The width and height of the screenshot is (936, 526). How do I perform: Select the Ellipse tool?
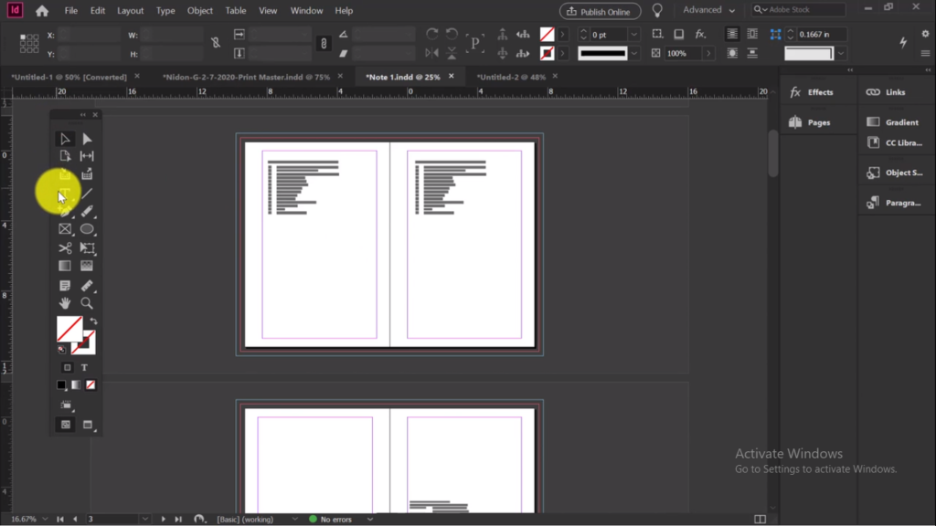click(87, 229)
